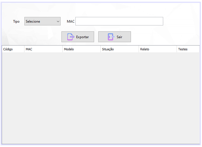
Task: Click the Exportar button label
Action: tap(82, 37)
